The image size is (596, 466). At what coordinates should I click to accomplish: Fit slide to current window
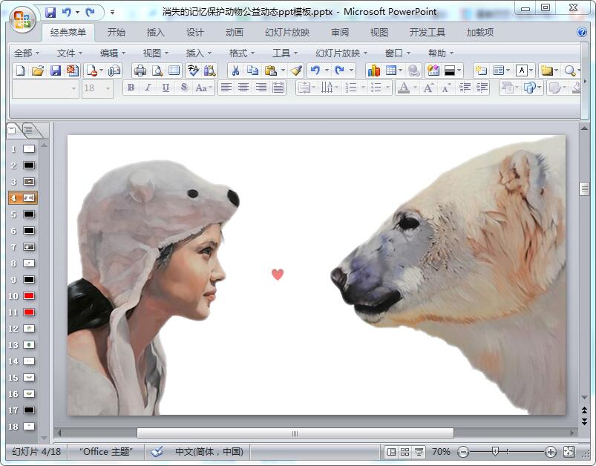[x=569, y=452]
